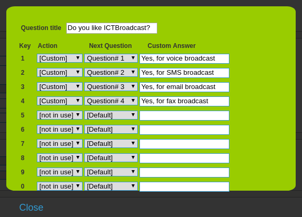Open the Action dropdown for key 1
Image resolution: width=302 pixels, height=217 pixels.
click(x=59, y=58)
